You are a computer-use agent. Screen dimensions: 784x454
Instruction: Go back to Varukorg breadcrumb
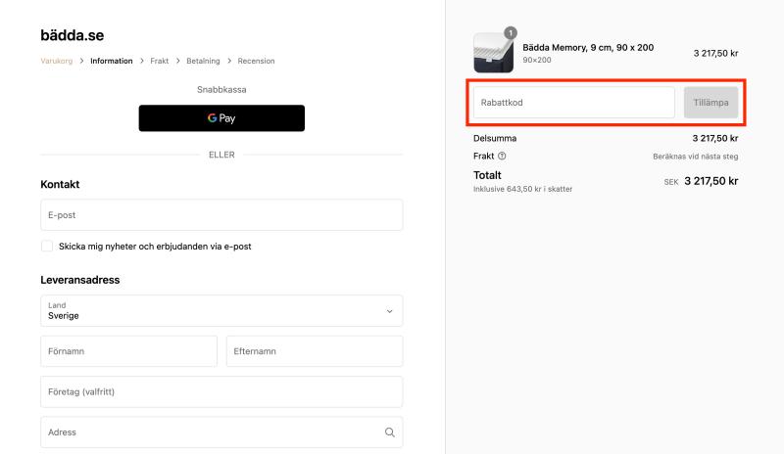click(x=57, y=61)
